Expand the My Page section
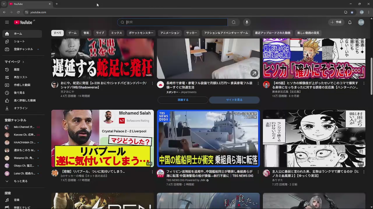Viewport: 373px width, 209px height. coord(14,62)
